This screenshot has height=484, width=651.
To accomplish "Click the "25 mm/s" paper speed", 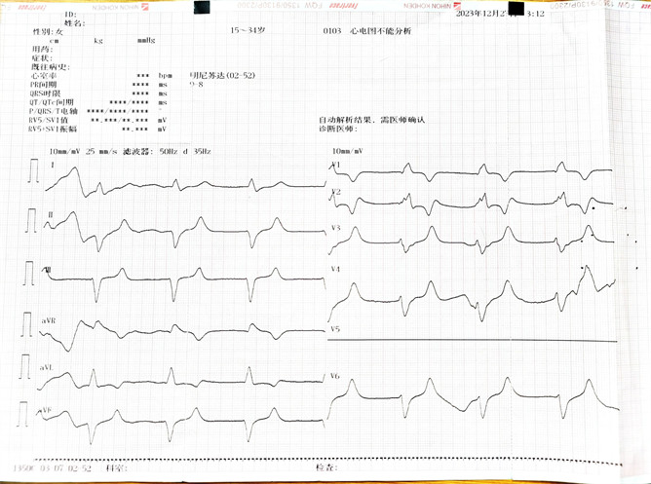I will point(101,151).
